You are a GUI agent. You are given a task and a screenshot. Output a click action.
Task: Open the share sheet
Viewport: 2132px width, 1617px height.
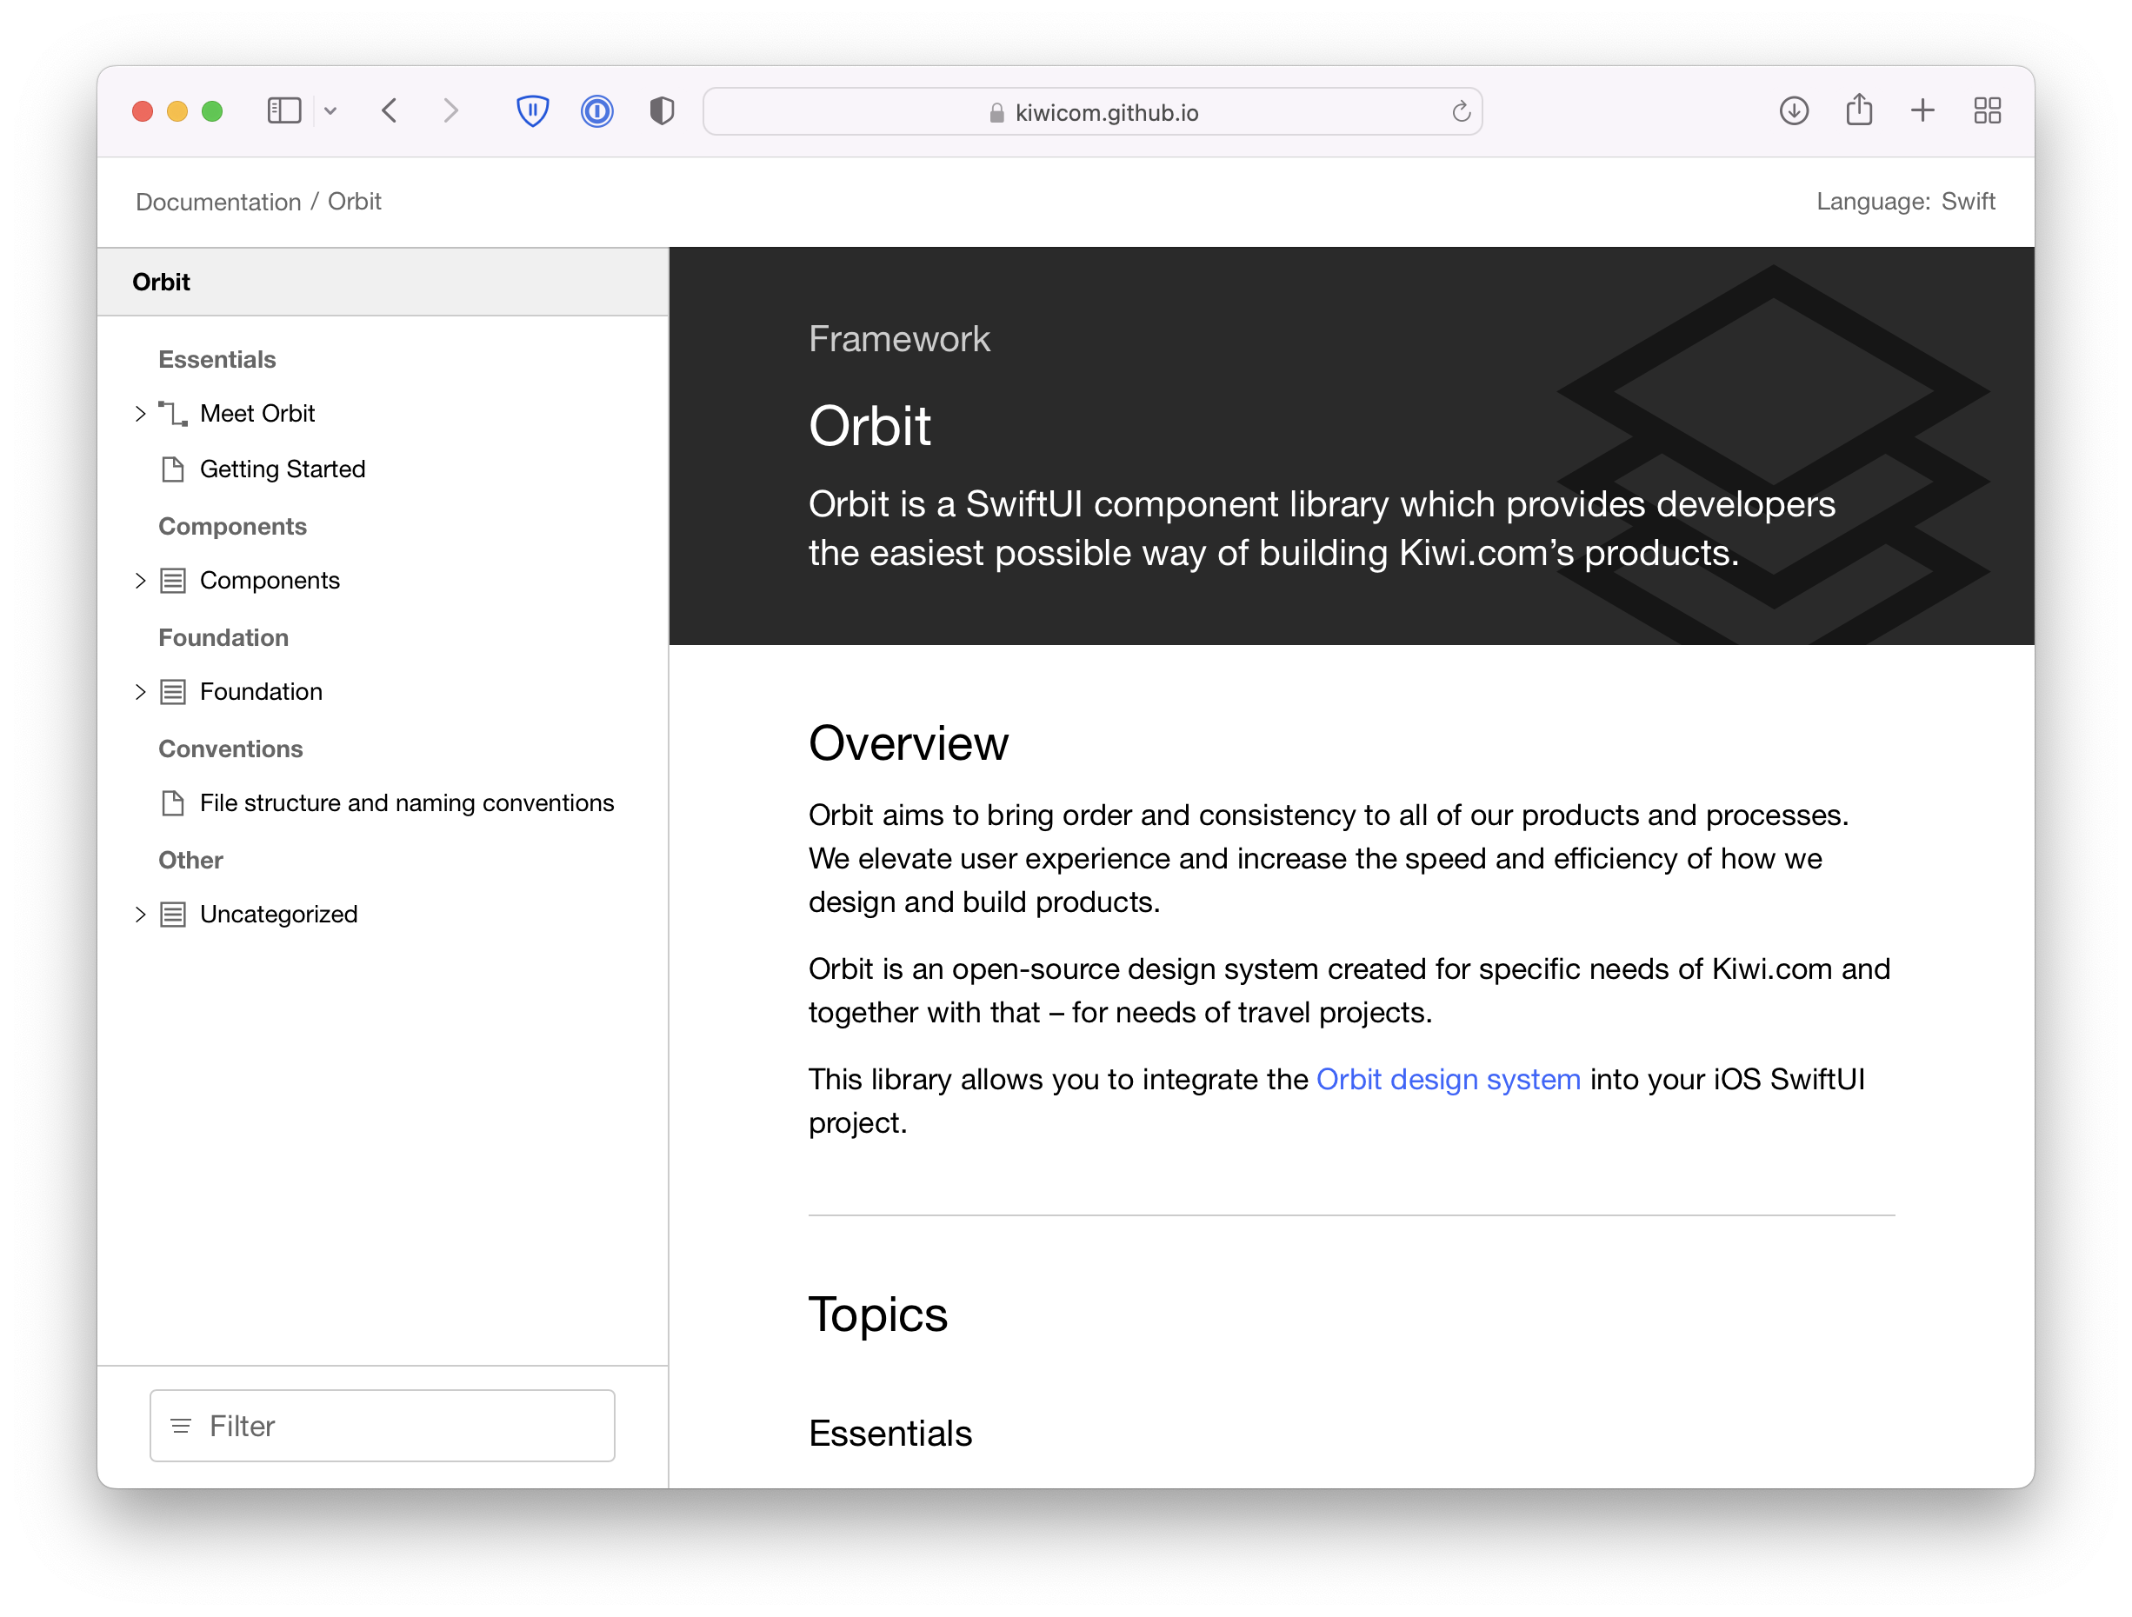point(1859,110)
